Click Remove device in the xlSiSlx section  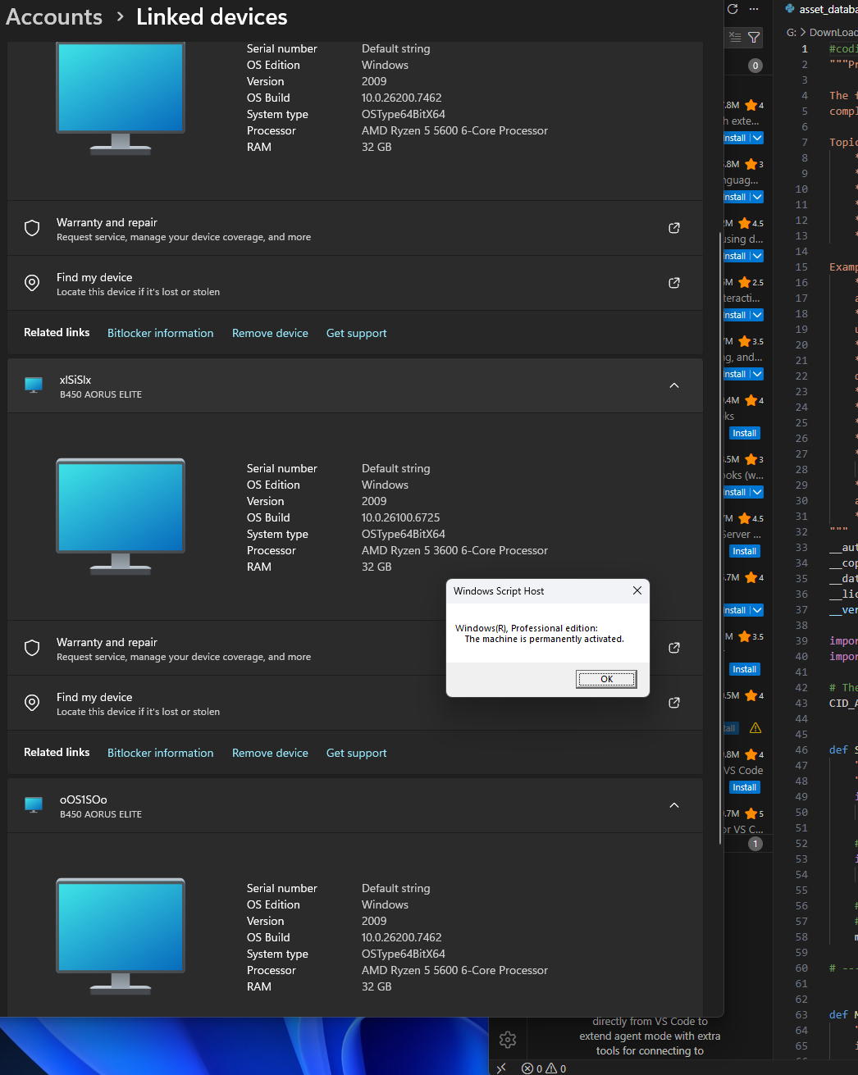pos(270,753)
